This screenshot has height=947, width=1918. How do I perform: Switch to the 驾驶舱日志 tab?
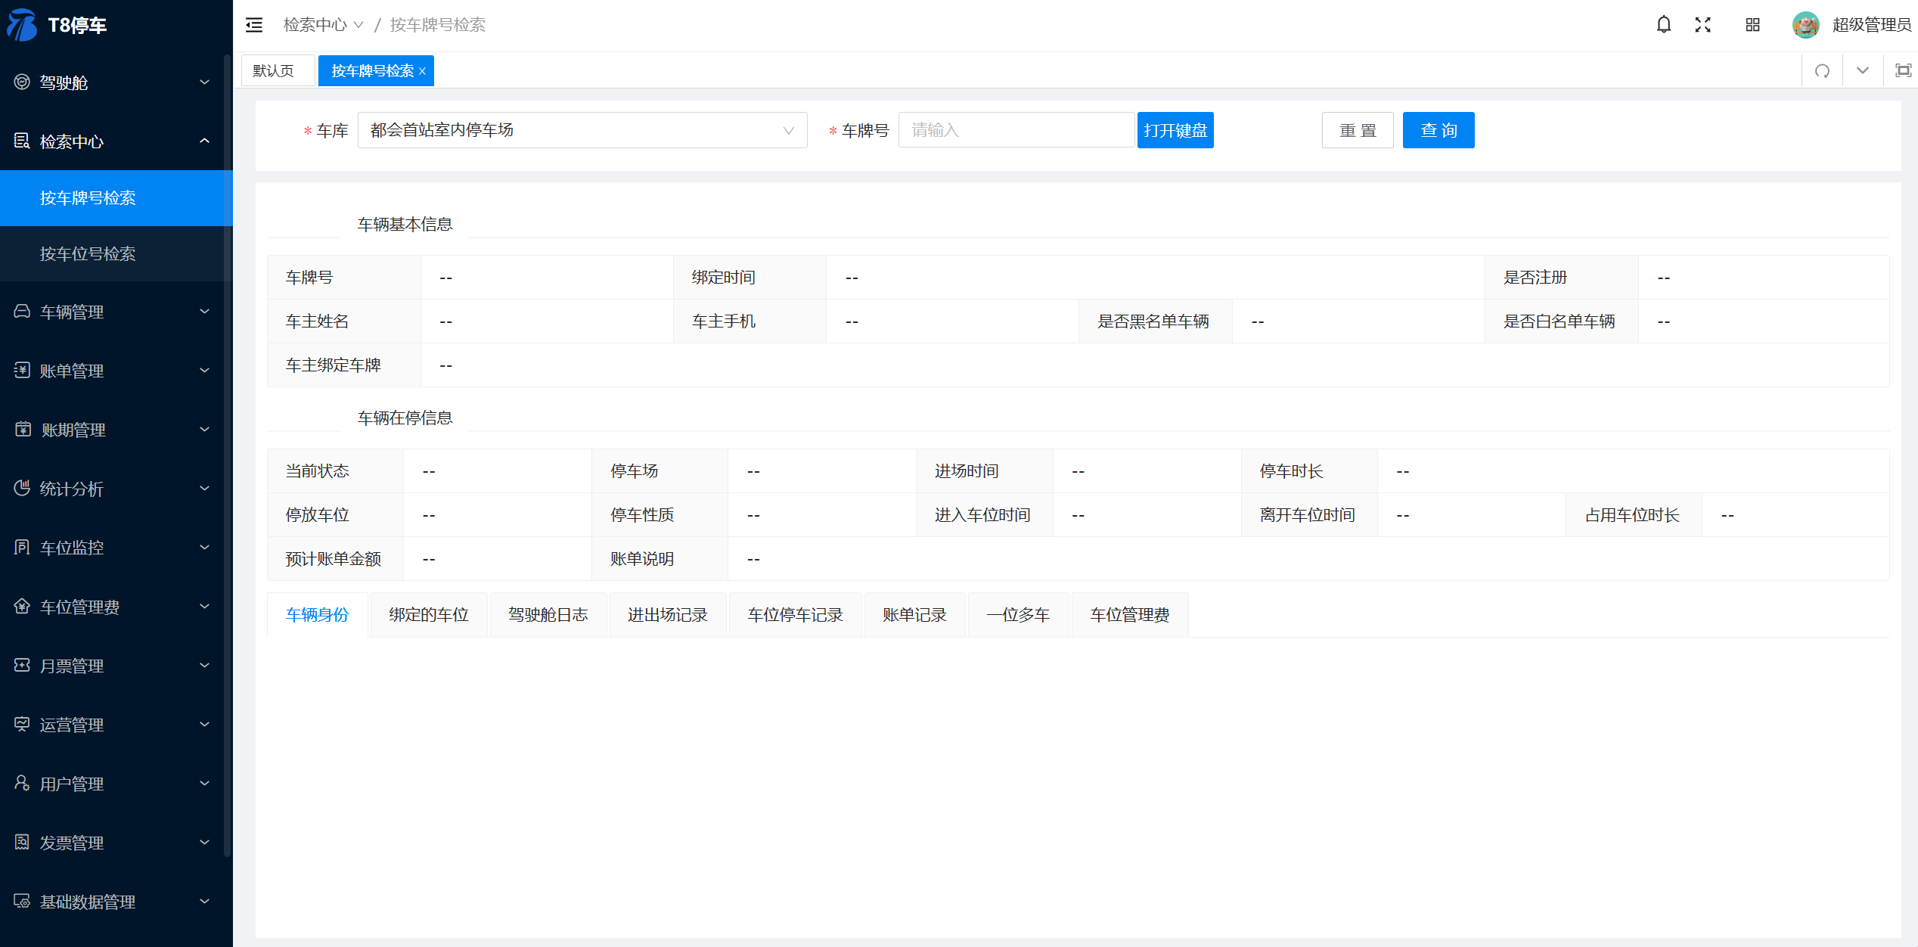point(548,615)
